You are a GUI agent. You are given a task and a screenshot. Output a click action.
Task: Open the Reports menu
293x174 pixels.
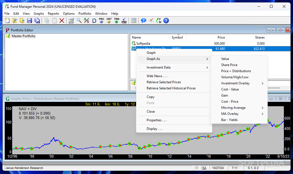(x=53, y=13)
